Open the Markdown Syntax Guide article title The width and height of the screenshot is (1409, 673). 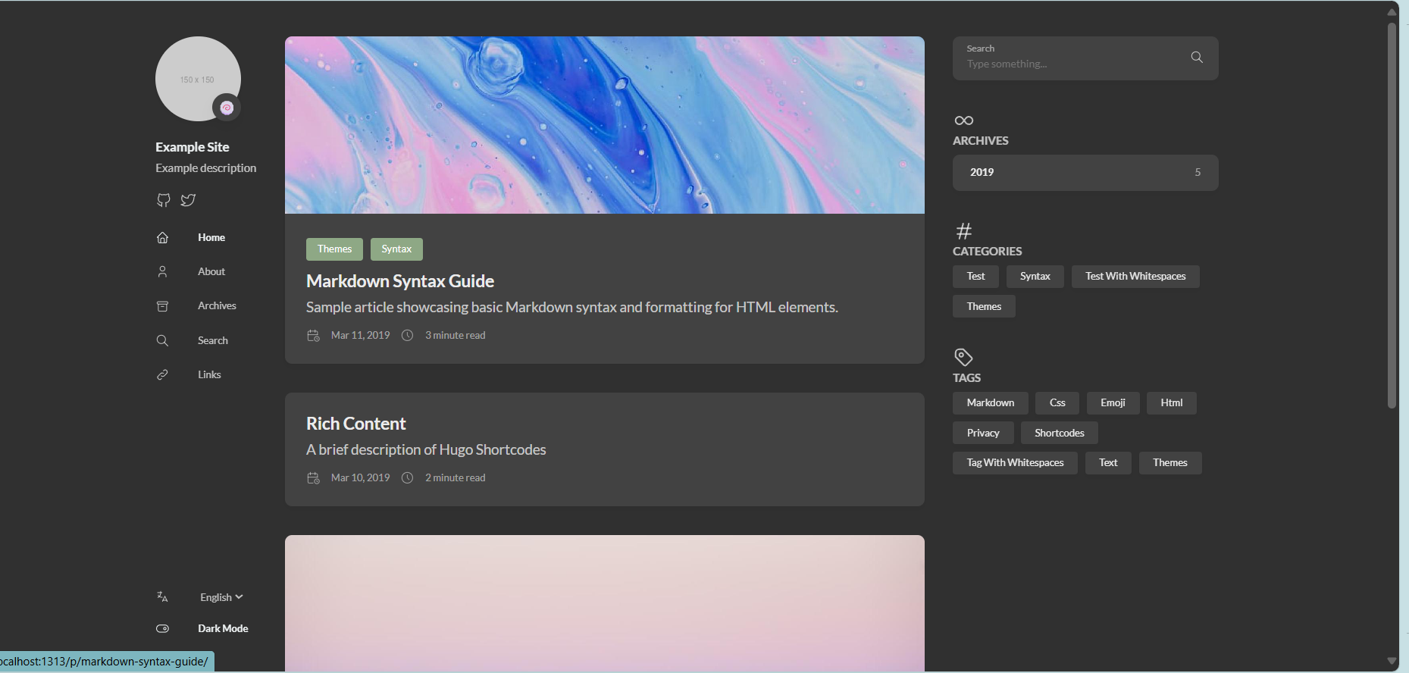(x=400, y=281)
